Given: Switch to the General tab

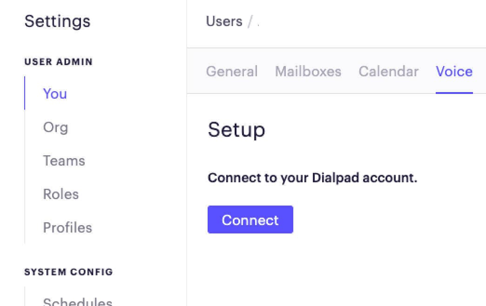Looking at the screenshot, I should [232, 71].
